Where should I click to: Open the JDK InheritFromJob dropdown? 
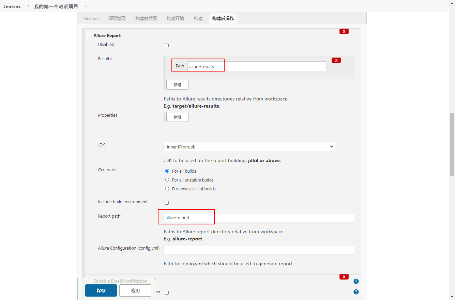click(x=249, y=146)
